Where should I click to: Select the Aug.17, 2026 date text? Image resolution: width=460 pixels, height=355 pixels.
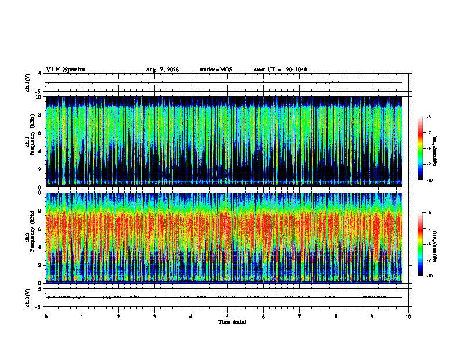[x=162, y=70]
